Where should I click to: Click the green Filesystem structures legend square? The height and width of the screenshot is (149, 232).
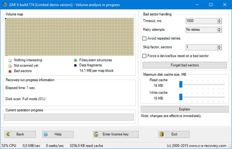point(75,60)
